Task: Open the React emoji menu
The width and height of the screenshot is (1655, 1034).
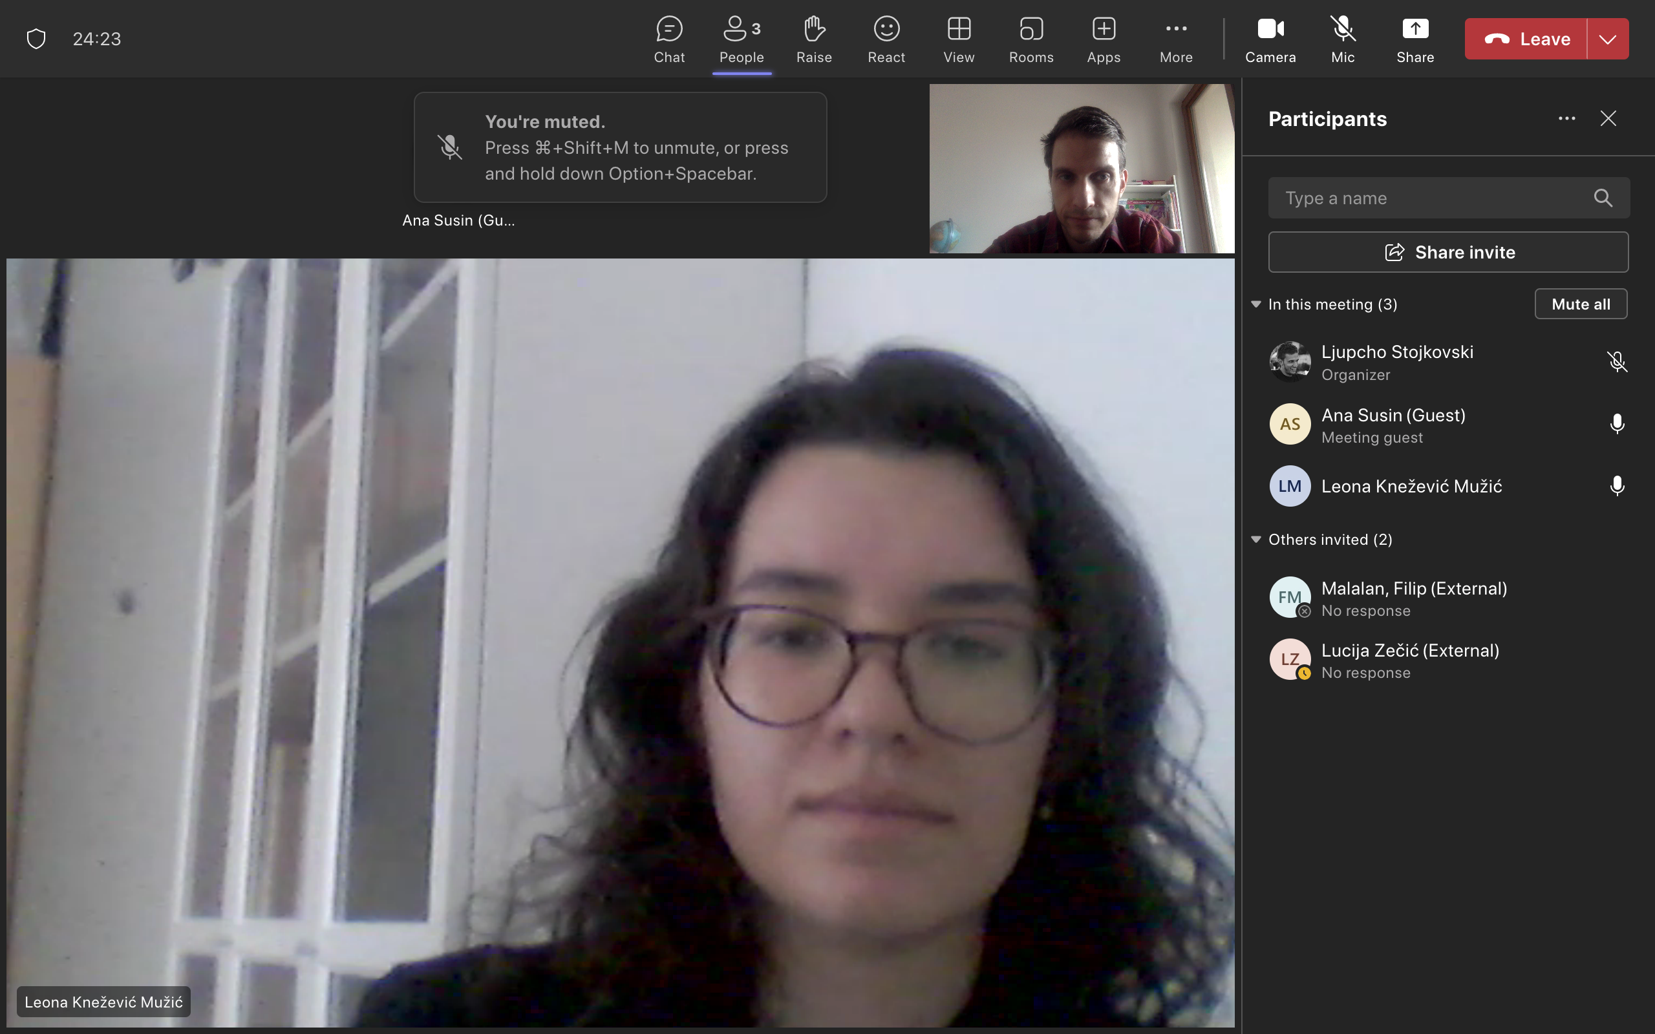Action: click(x=886, y=39)
